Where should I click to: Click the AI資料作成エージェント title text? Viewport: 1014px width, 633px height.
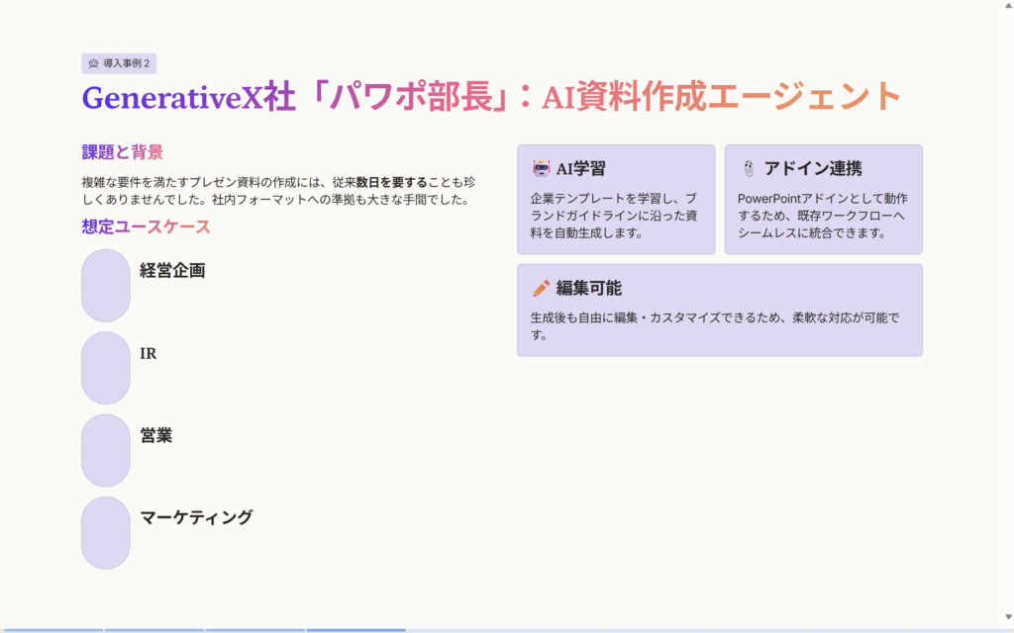[721, 97]
